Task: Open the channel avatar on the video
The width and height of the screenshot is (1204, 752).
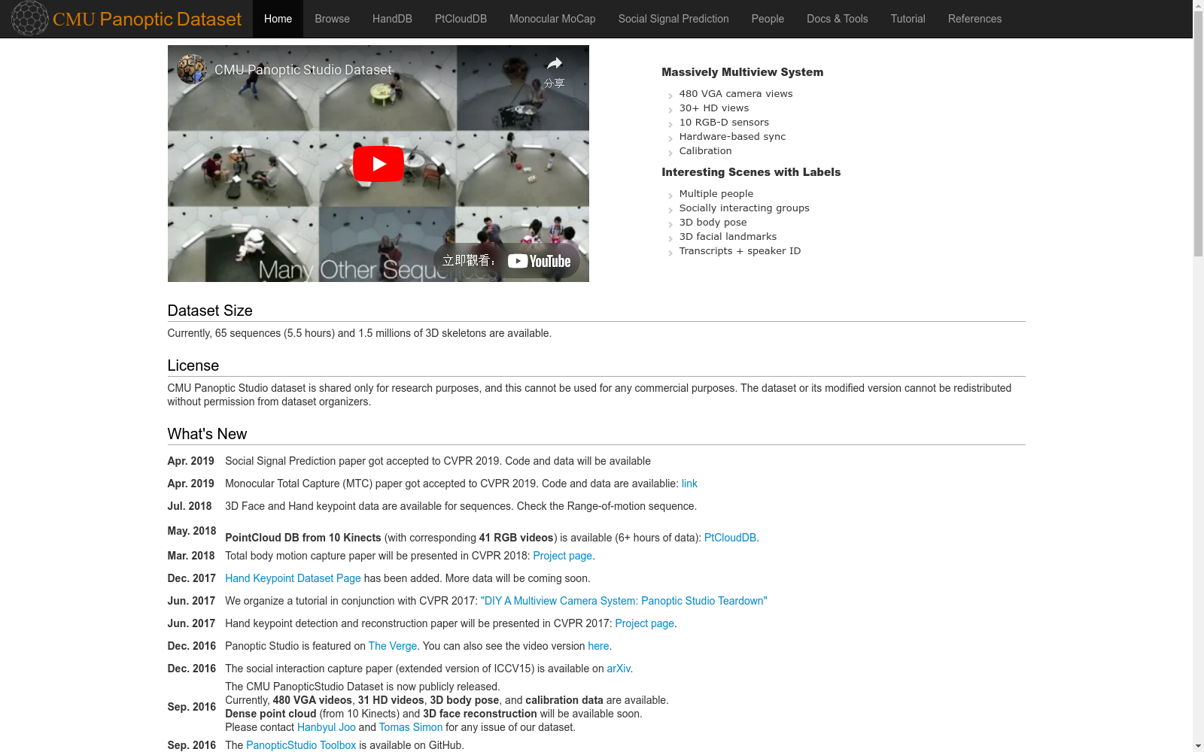Action: tap(192, 69)
